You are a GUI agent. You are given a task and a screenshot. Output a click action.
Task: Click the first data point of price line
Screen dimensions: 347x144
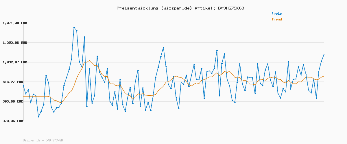pos(23,85)
